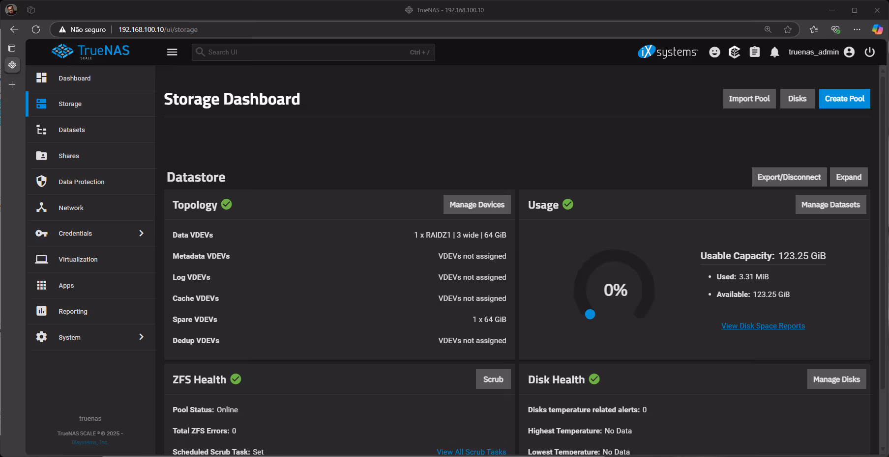The image size is (889, 457).
Task: Open the jobs clipboard icon
Action: pyautogui.click(x=754, y=52)
